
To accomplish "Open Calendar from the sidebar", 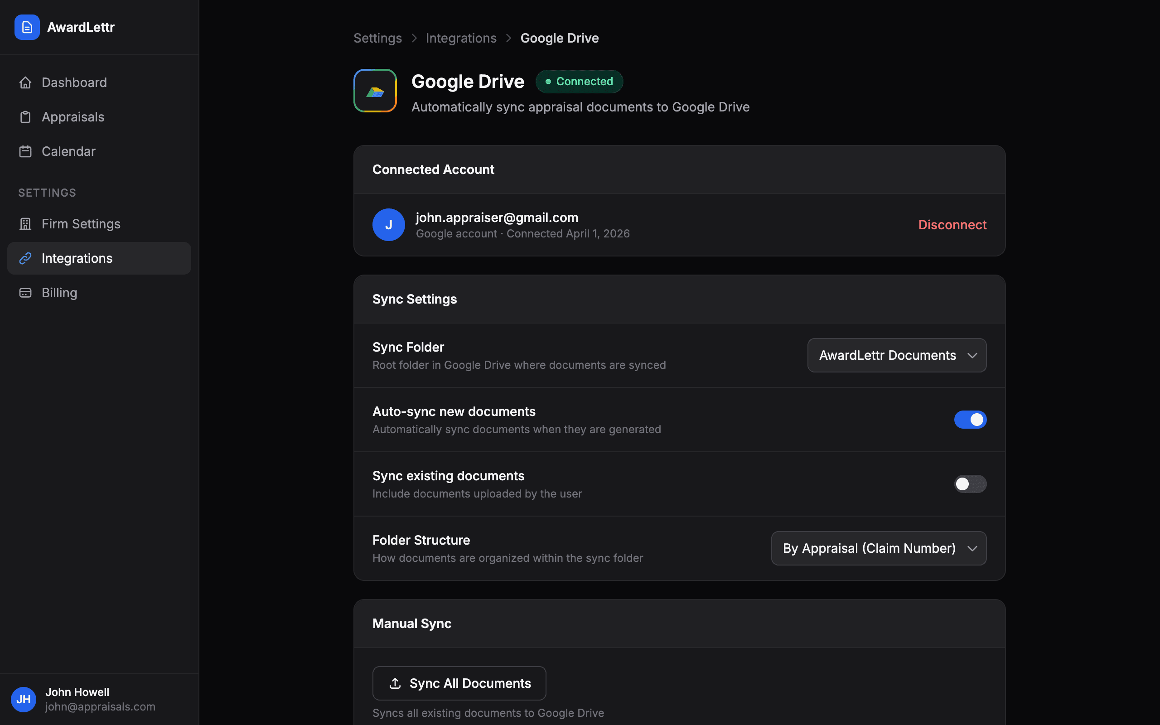I will pyautogui.click(x=99, y=151).
